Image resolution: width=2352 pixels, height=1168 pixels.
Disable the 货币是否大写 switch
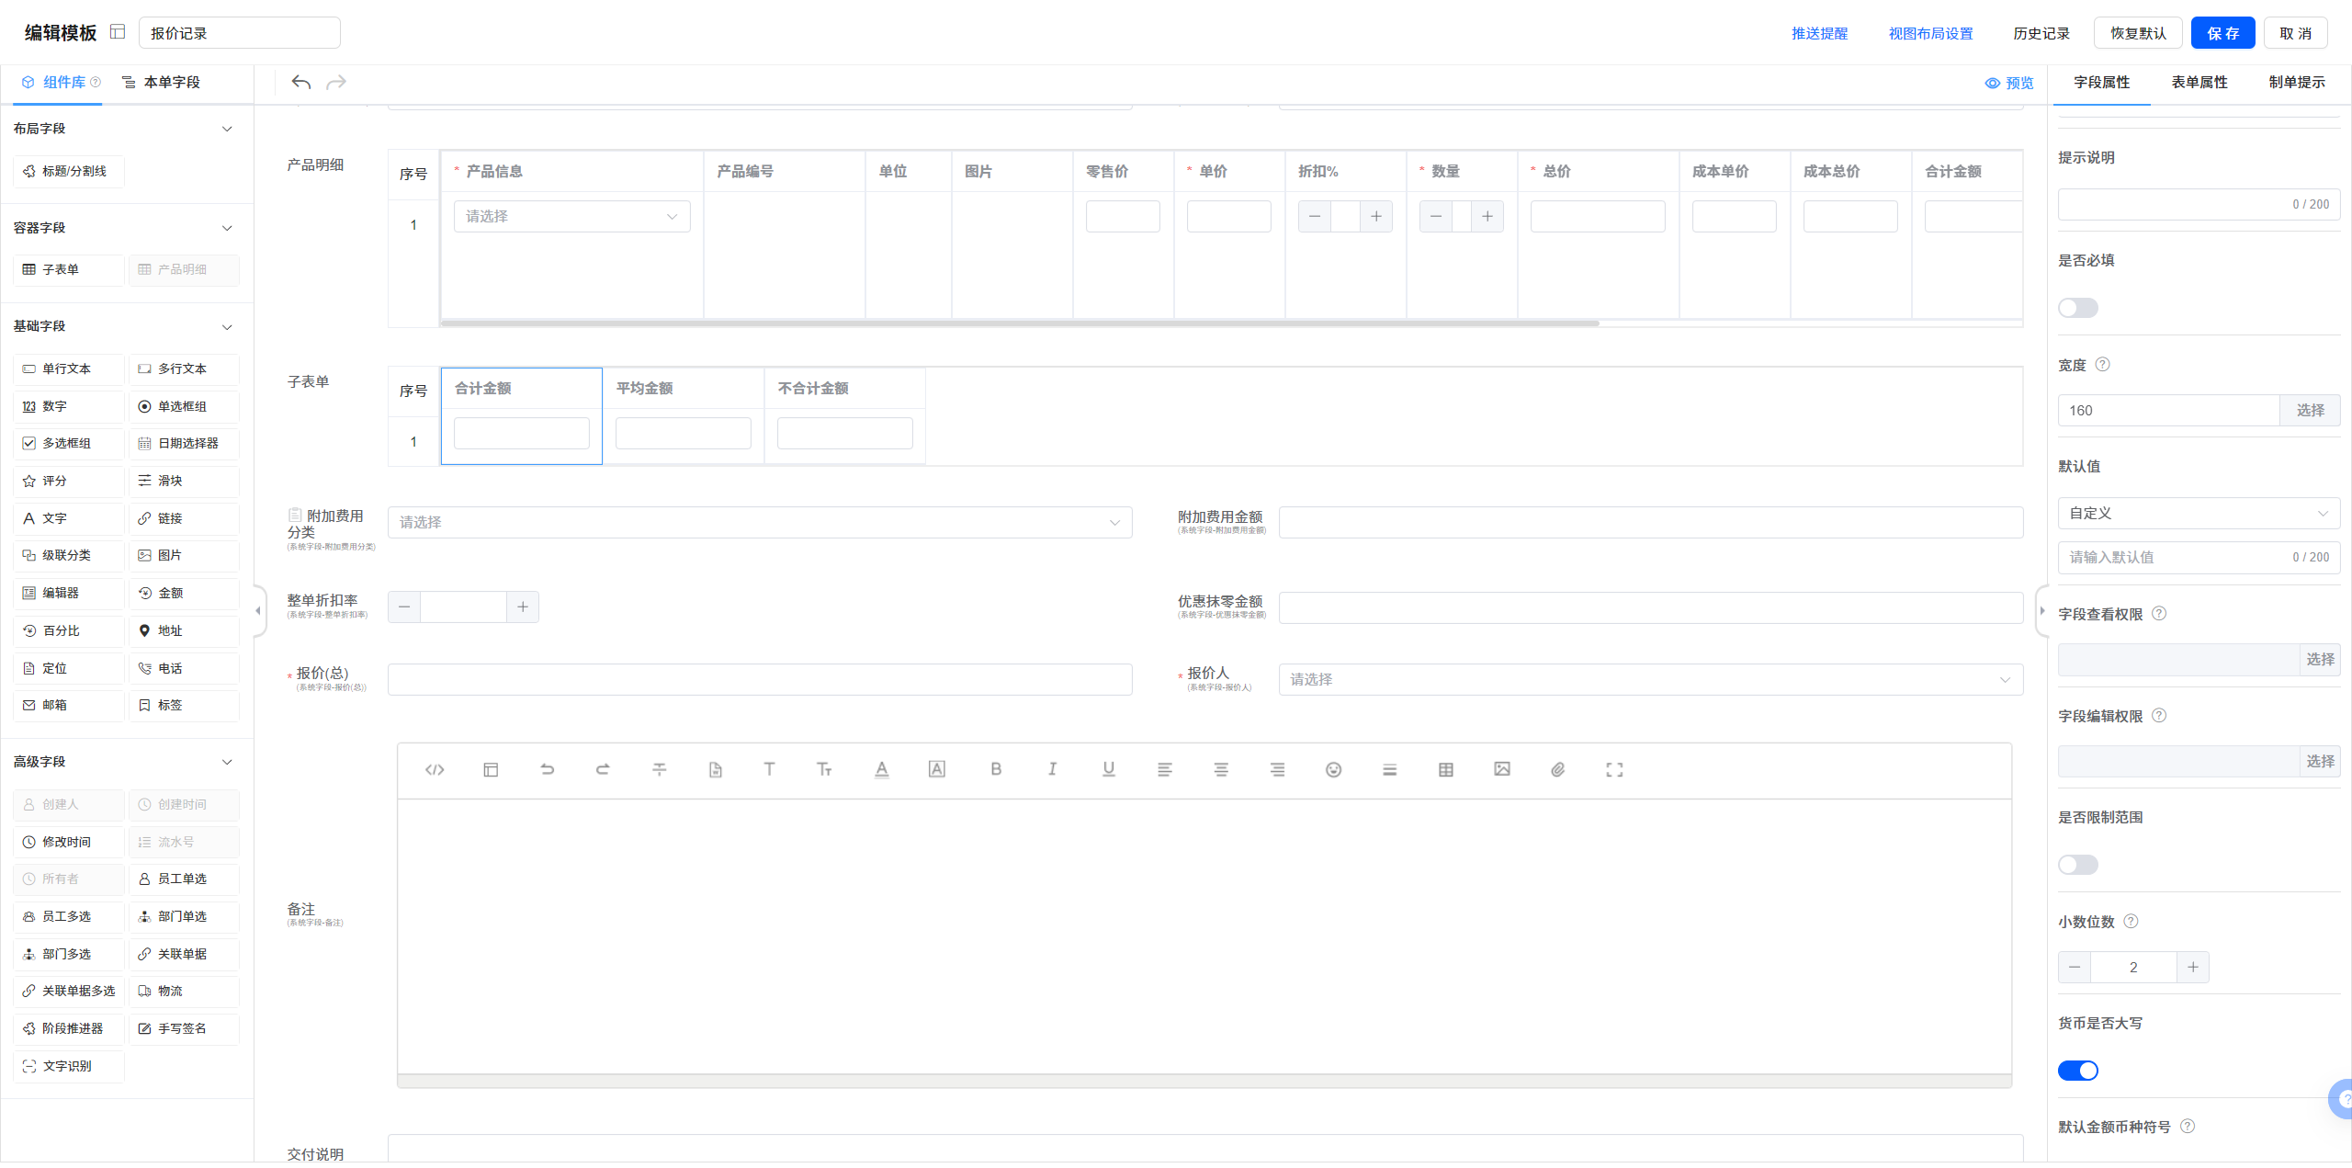coord(2077,1071)
